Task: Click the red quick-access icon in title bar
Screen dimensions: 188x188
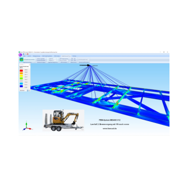Action: [x=28, y=54]
